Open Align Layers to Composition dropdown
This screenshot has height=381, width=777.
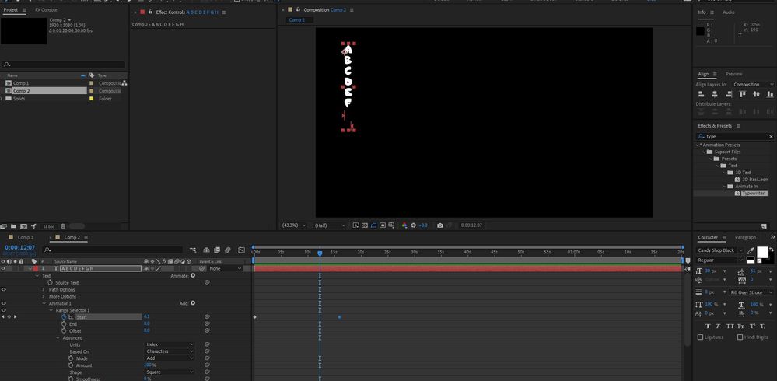(x=753, y=84)
